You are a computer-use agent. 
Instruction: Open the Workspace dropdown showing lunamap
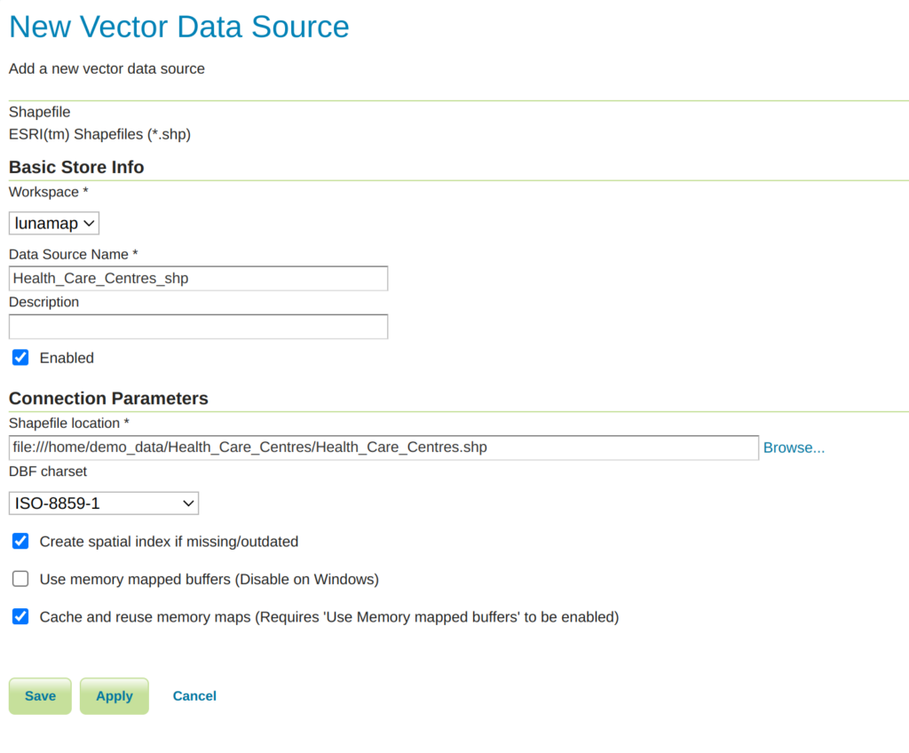(x=54, y=223)
